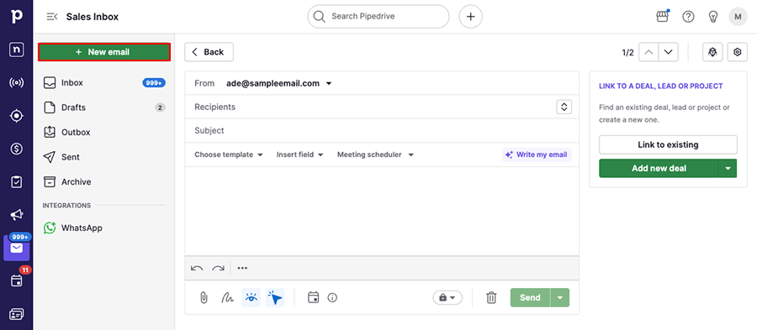Open the Contacts card sidebar icon
The image size is (757, 330).
coord(17,313)
